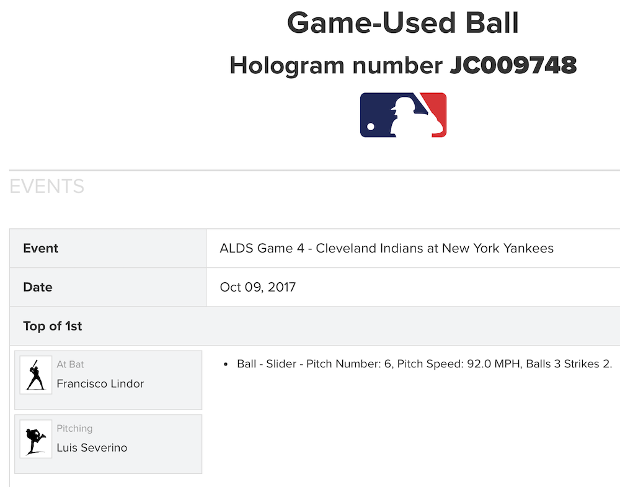
Task: Click the MLB logo
Action: pyautogui.click(x=403, y=115)
